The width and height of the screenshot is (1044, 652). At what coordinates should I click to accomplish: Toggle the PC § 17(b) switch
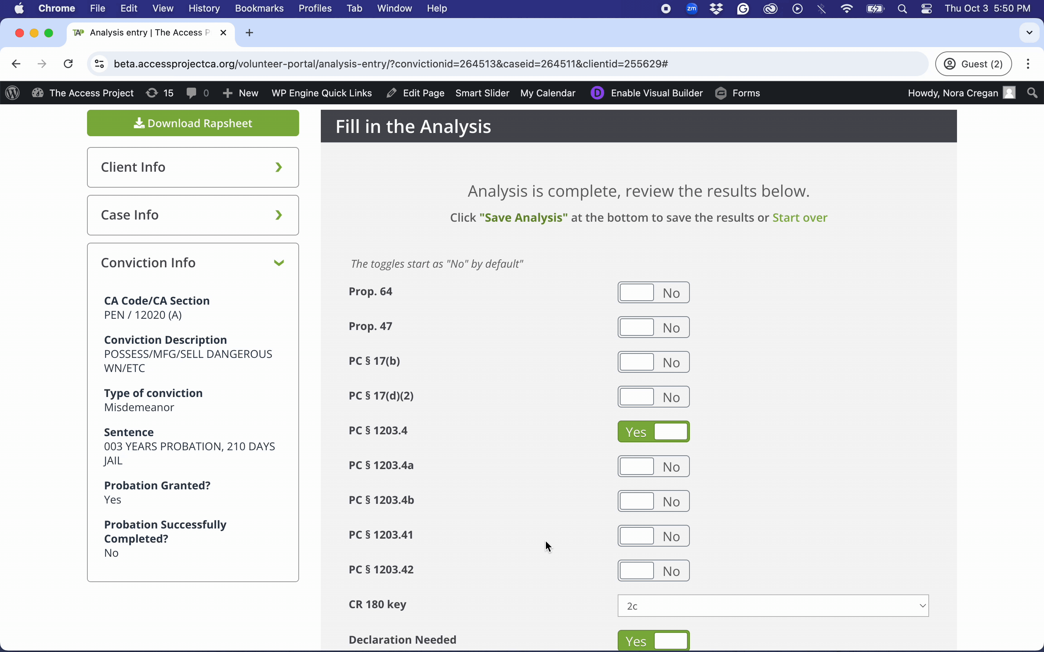click(654, 362)
